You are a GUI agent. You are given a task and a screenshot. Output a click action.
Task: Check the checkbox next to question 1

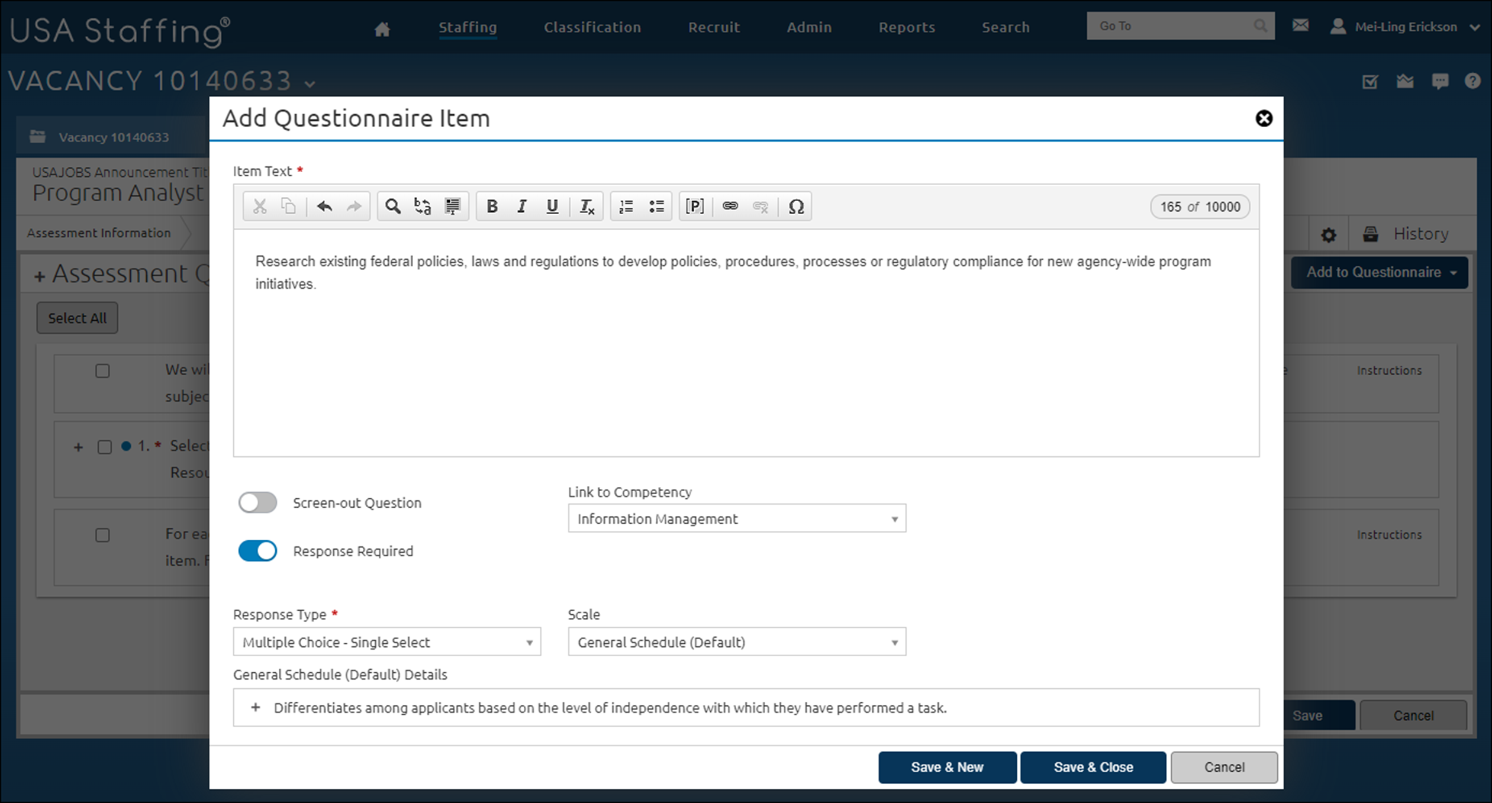tap(104, 447)
